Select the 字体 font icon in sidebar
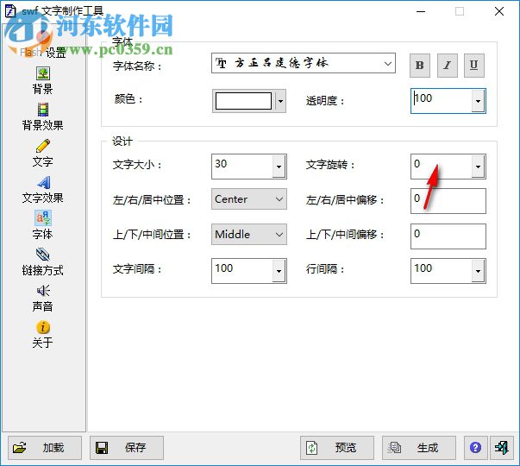The width and height of the screenshot is (520, 466). point(43,218)
